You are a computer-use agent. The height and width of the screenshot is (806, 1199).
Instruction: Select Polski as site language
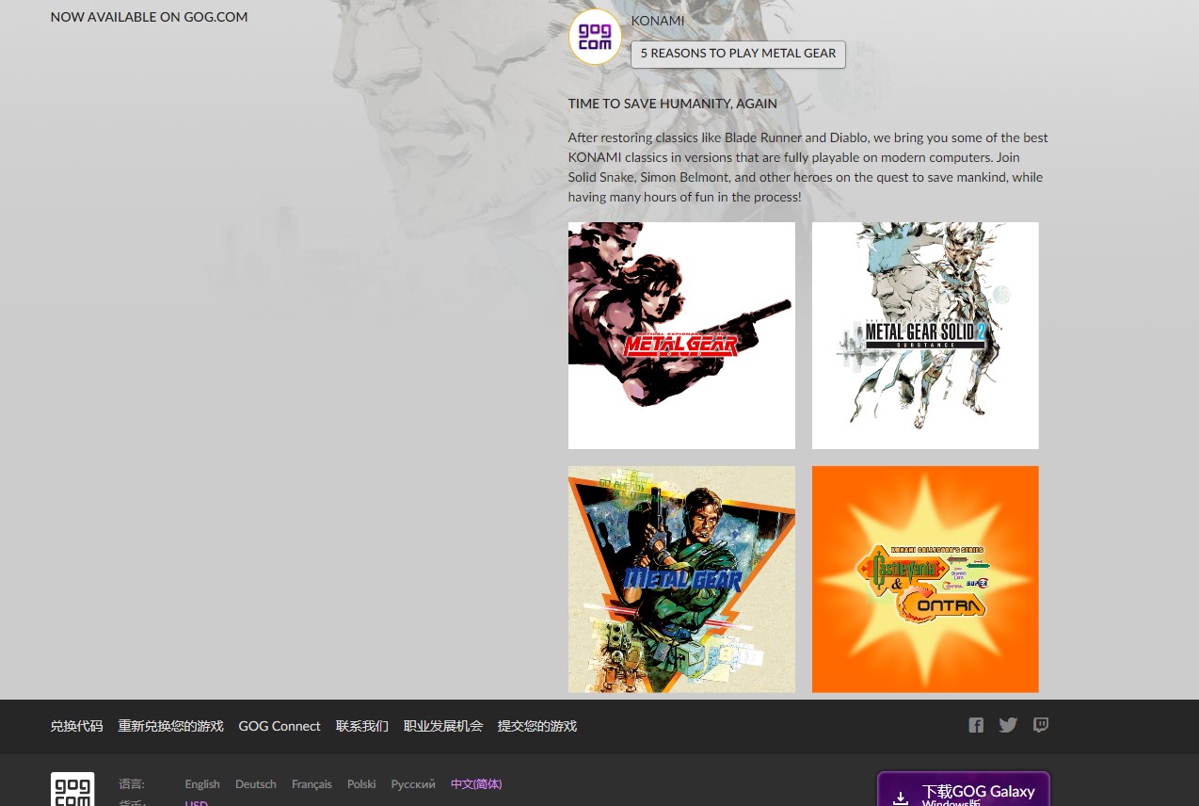pos(361,784)
